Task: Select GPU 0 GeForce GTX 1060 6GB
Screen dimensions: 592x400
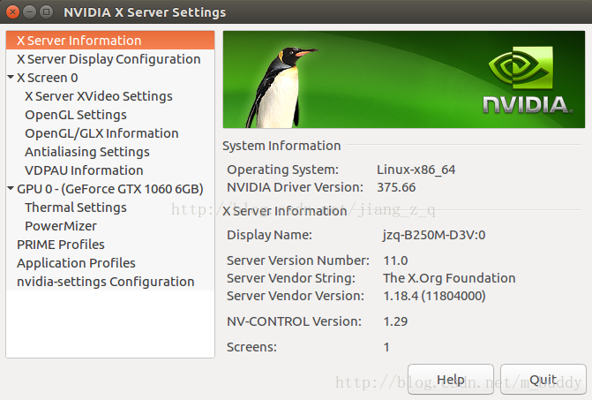Action: point(110,189)
